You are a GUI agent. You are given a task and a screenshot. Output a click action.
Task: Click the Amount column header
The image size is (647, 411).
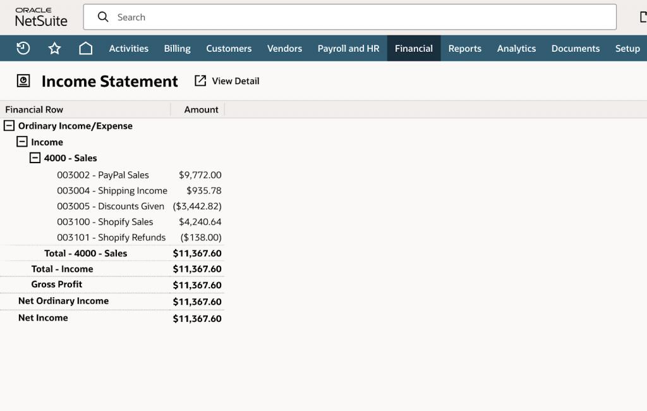click(201, 109)
